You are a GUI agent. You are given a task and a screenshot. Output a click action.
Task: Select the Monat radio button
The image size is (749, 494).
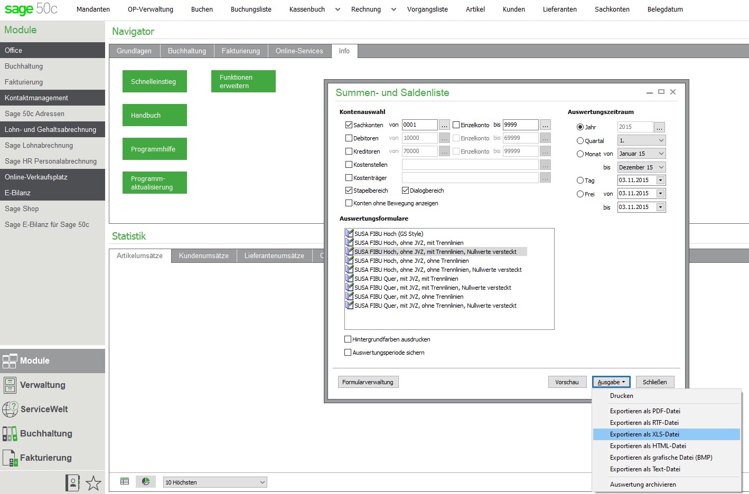coord(580,154)
